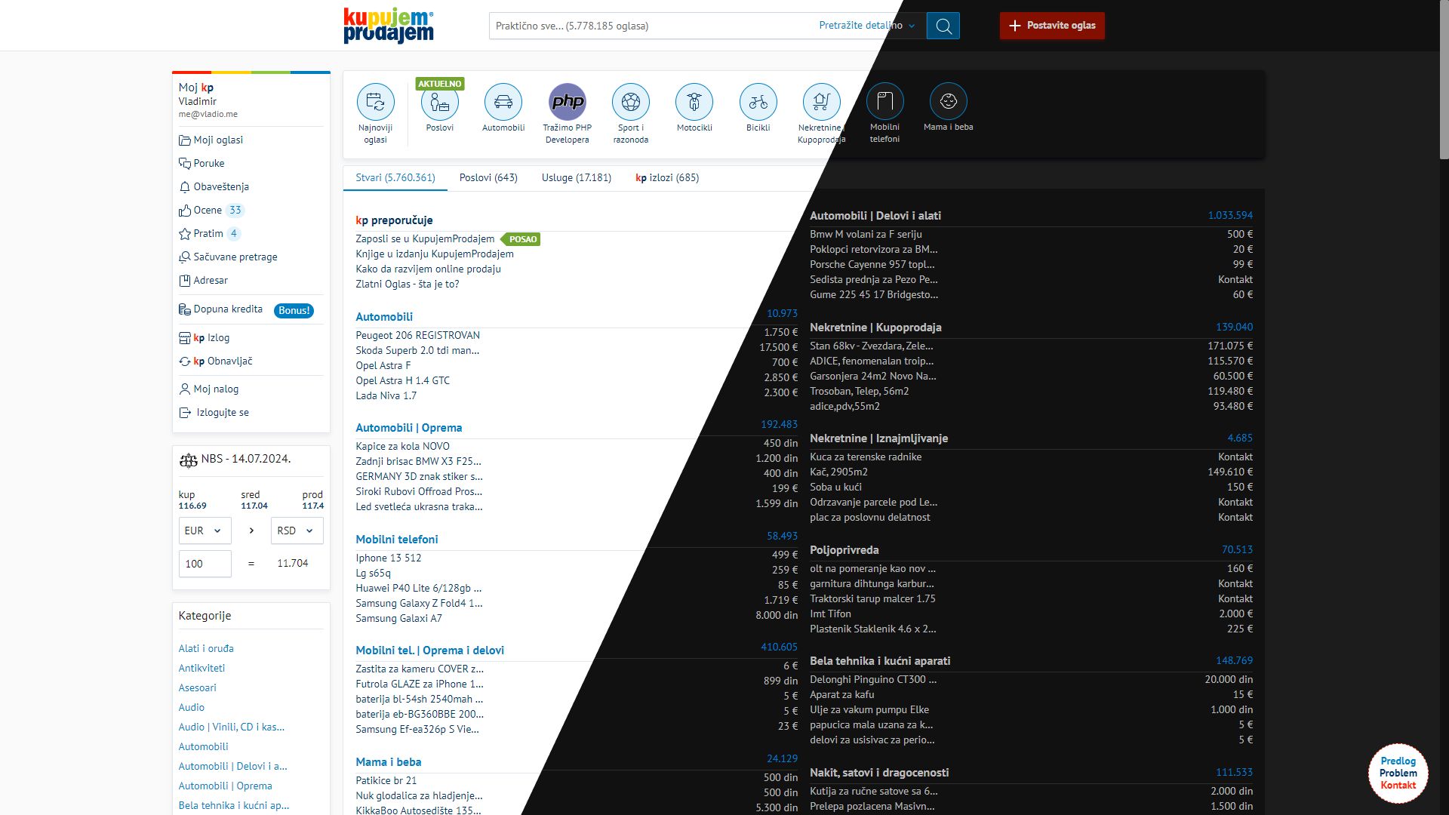Open Audio | Vinili, CD category
The width and height of the screenshot is (1449, 815).
tap(231, 727)
